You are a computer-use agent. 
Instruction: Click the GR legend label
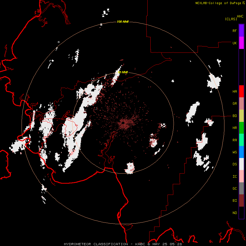tap(235, 104)
